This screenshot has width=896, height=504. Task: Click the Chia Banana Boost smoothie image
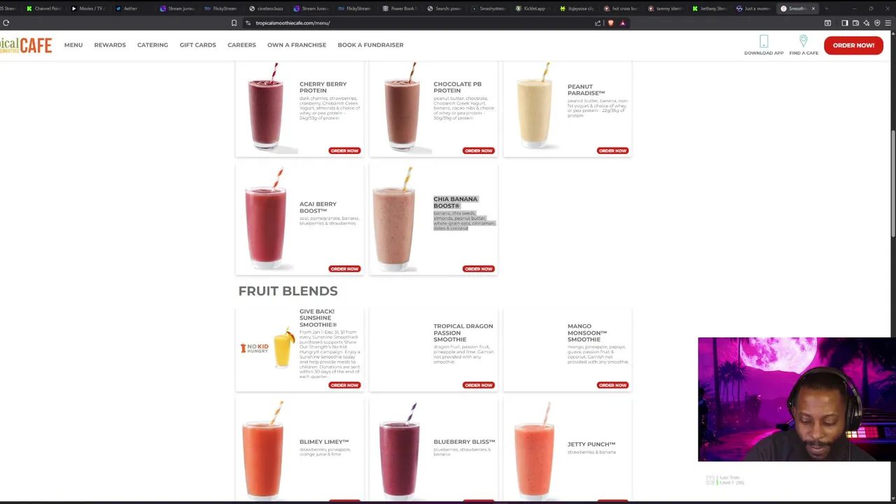click(394, 219)
